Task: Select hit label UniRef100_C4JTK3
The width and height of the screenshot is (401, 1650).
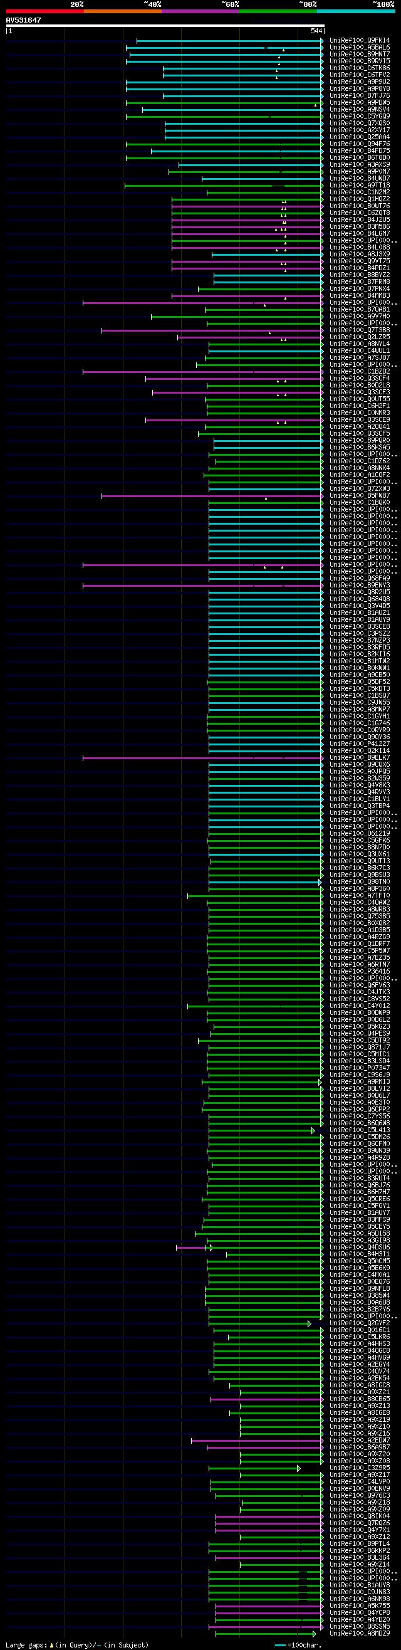Action: pos(360,992)
